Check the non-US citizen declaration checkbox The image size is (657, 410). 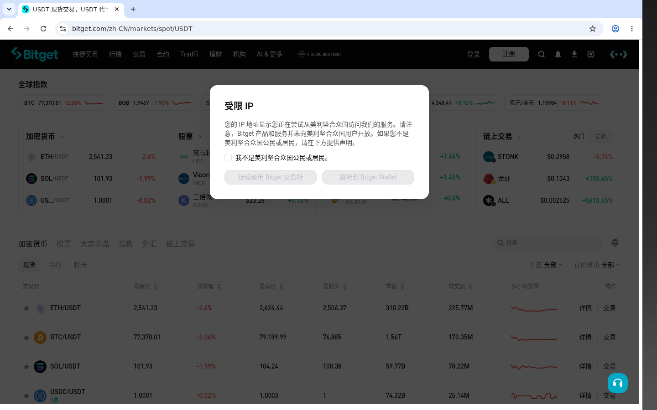(x=228, y=158)
